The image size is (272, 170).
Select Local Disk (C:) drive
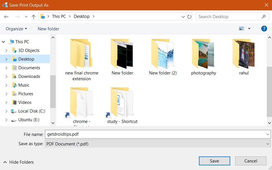pyautogui.click(x=32, y=111)
